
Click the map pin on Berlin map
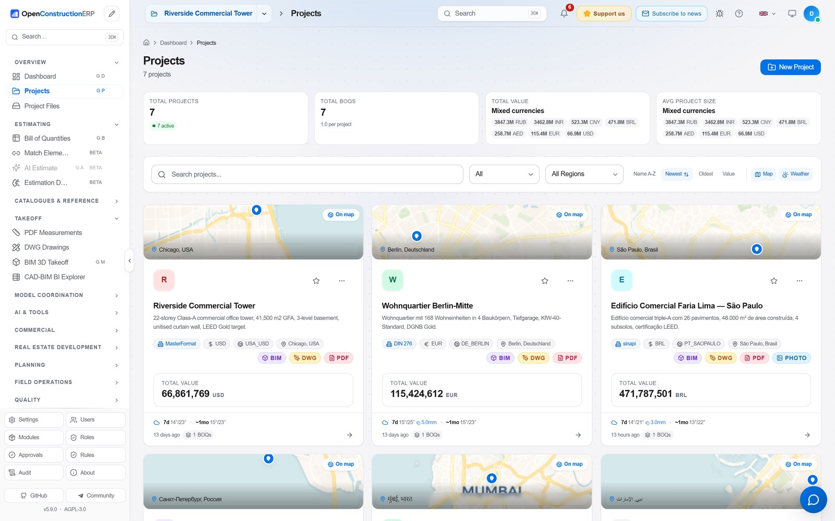tap(416, 236)
